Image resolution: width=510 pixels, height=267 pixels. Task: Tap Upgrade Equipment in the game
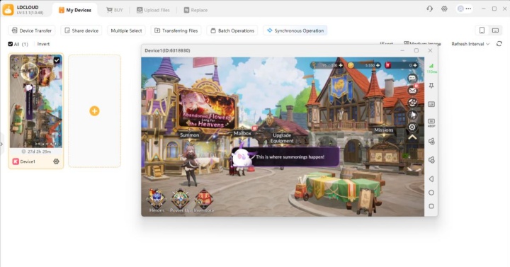click(282, 138)
